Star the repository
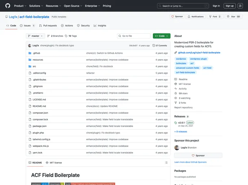The width and height of the screenshot is (248, 185). [x=234, y=17]
